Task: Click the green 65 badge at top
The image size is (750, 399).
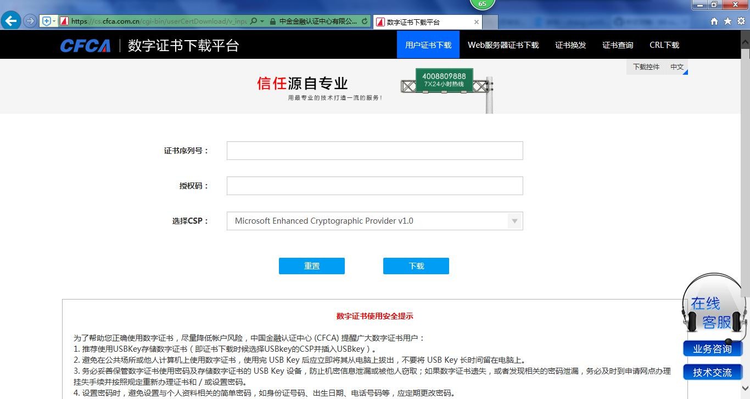Action: point(482,4)
